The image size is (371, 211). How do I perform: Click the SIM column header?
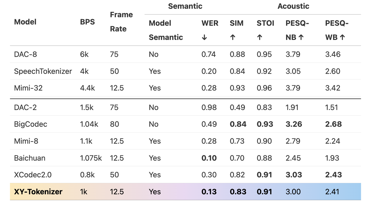coord(237,30)
